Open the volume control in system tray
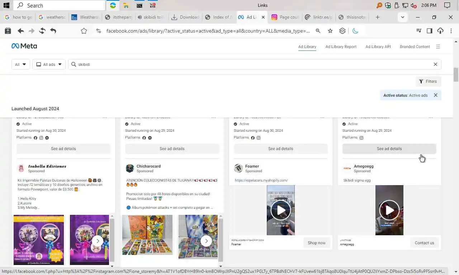 (x=414, y=5)
